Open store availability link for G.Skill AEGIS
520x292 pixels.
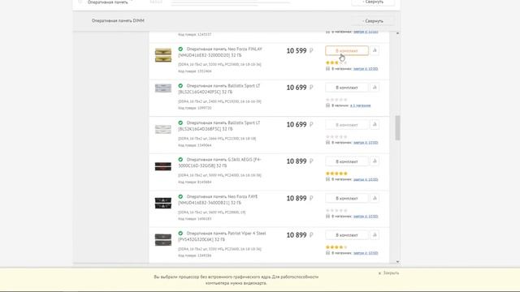point(366,179)
